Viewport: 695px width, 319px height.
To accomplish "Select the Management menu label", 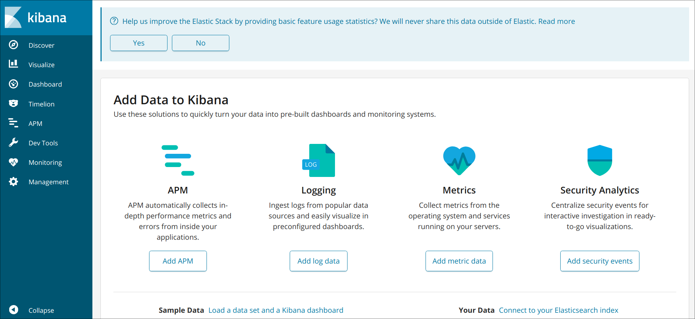I will pyautogui.click(x=49, y=182).
